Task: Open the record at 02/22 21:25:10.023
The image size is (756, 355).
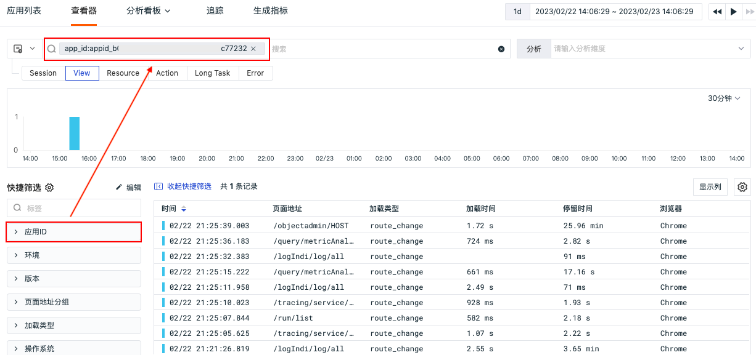Action: click(452, 303)
